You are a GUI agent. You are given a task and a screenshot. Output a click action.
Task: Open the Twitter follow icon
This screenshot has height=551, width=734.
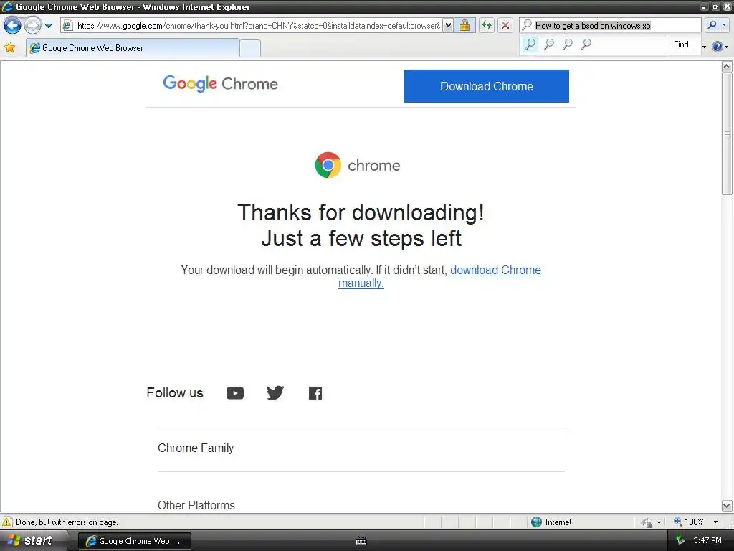[275, 392]
